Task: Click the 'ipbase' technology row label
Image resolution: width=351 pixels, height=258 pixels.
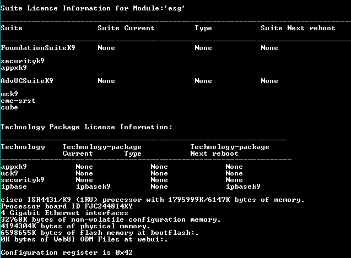Action: (14, 186)
